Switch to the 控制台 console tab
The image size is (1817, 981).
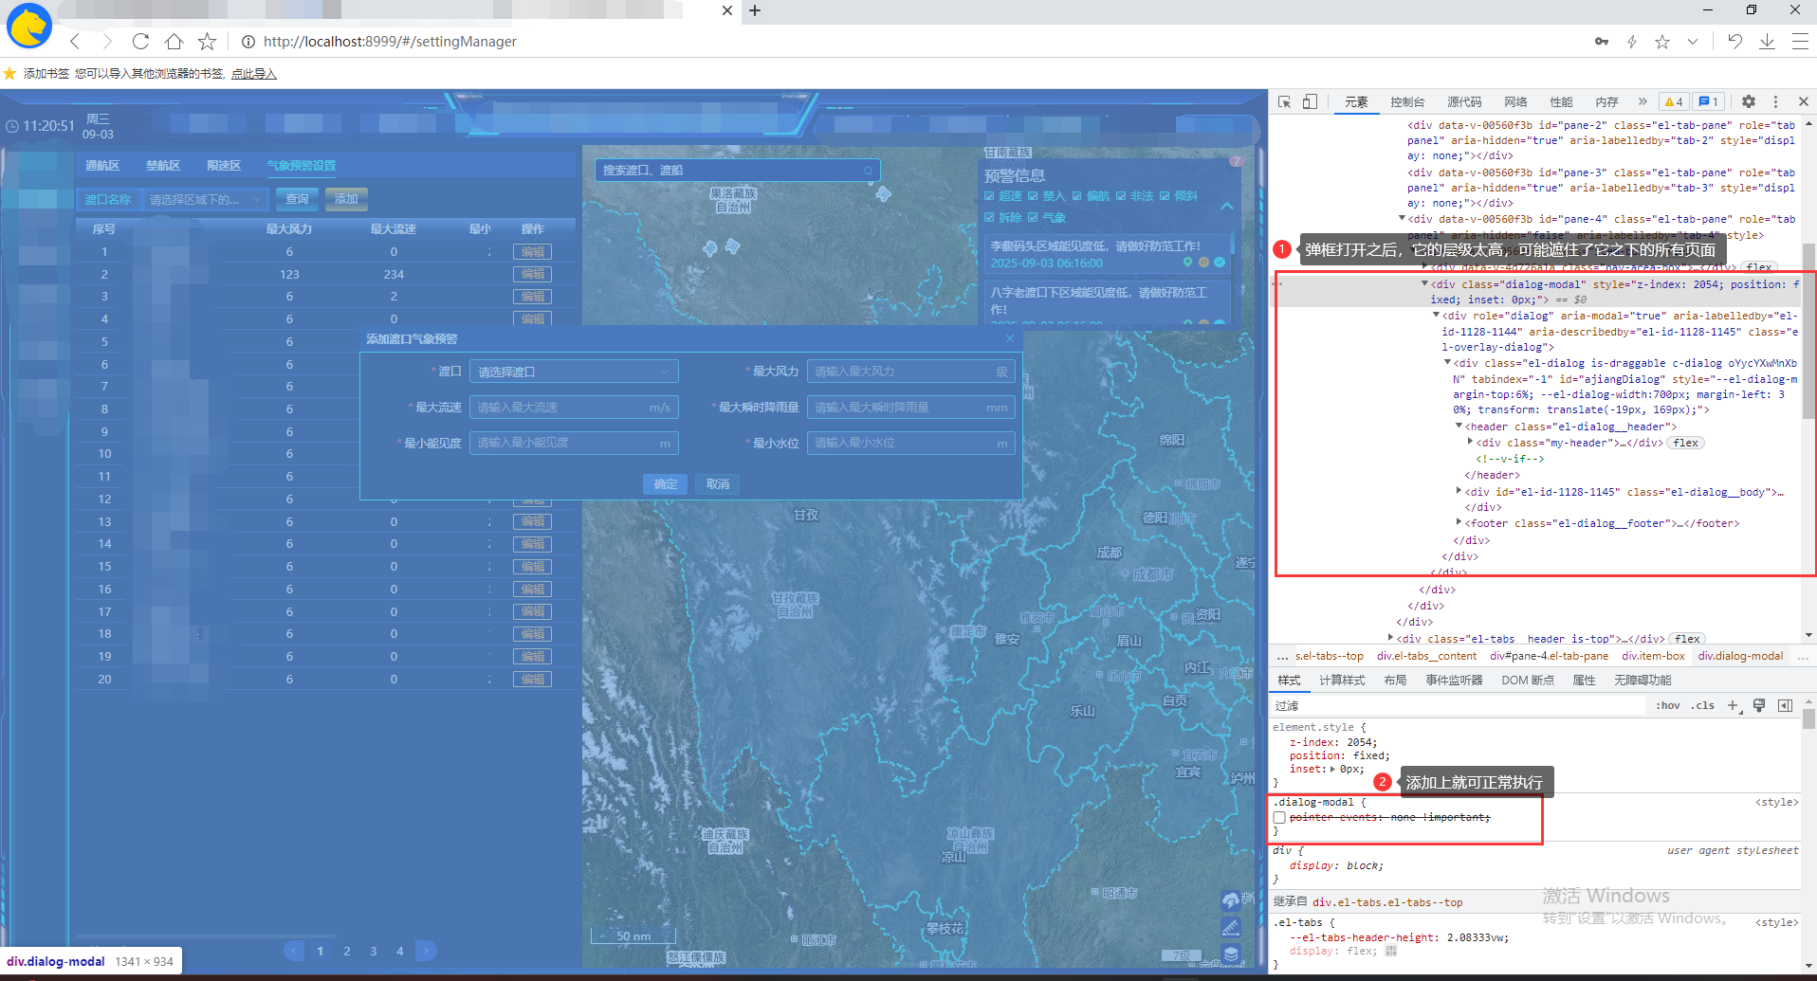coord(1407,101)
